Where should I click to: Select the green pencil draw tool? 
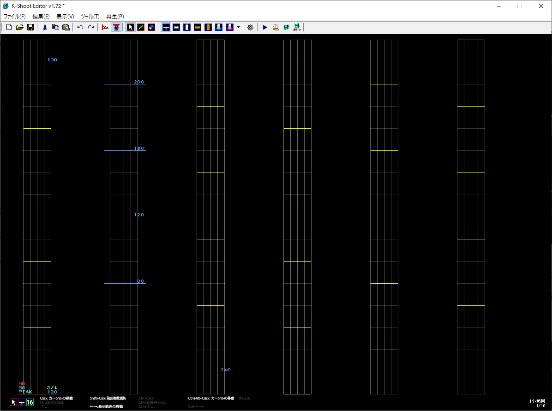click(x=141, y=27)
